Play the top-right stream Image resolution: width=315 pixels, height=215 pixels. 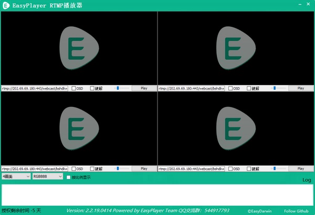[x=301, y=88]
